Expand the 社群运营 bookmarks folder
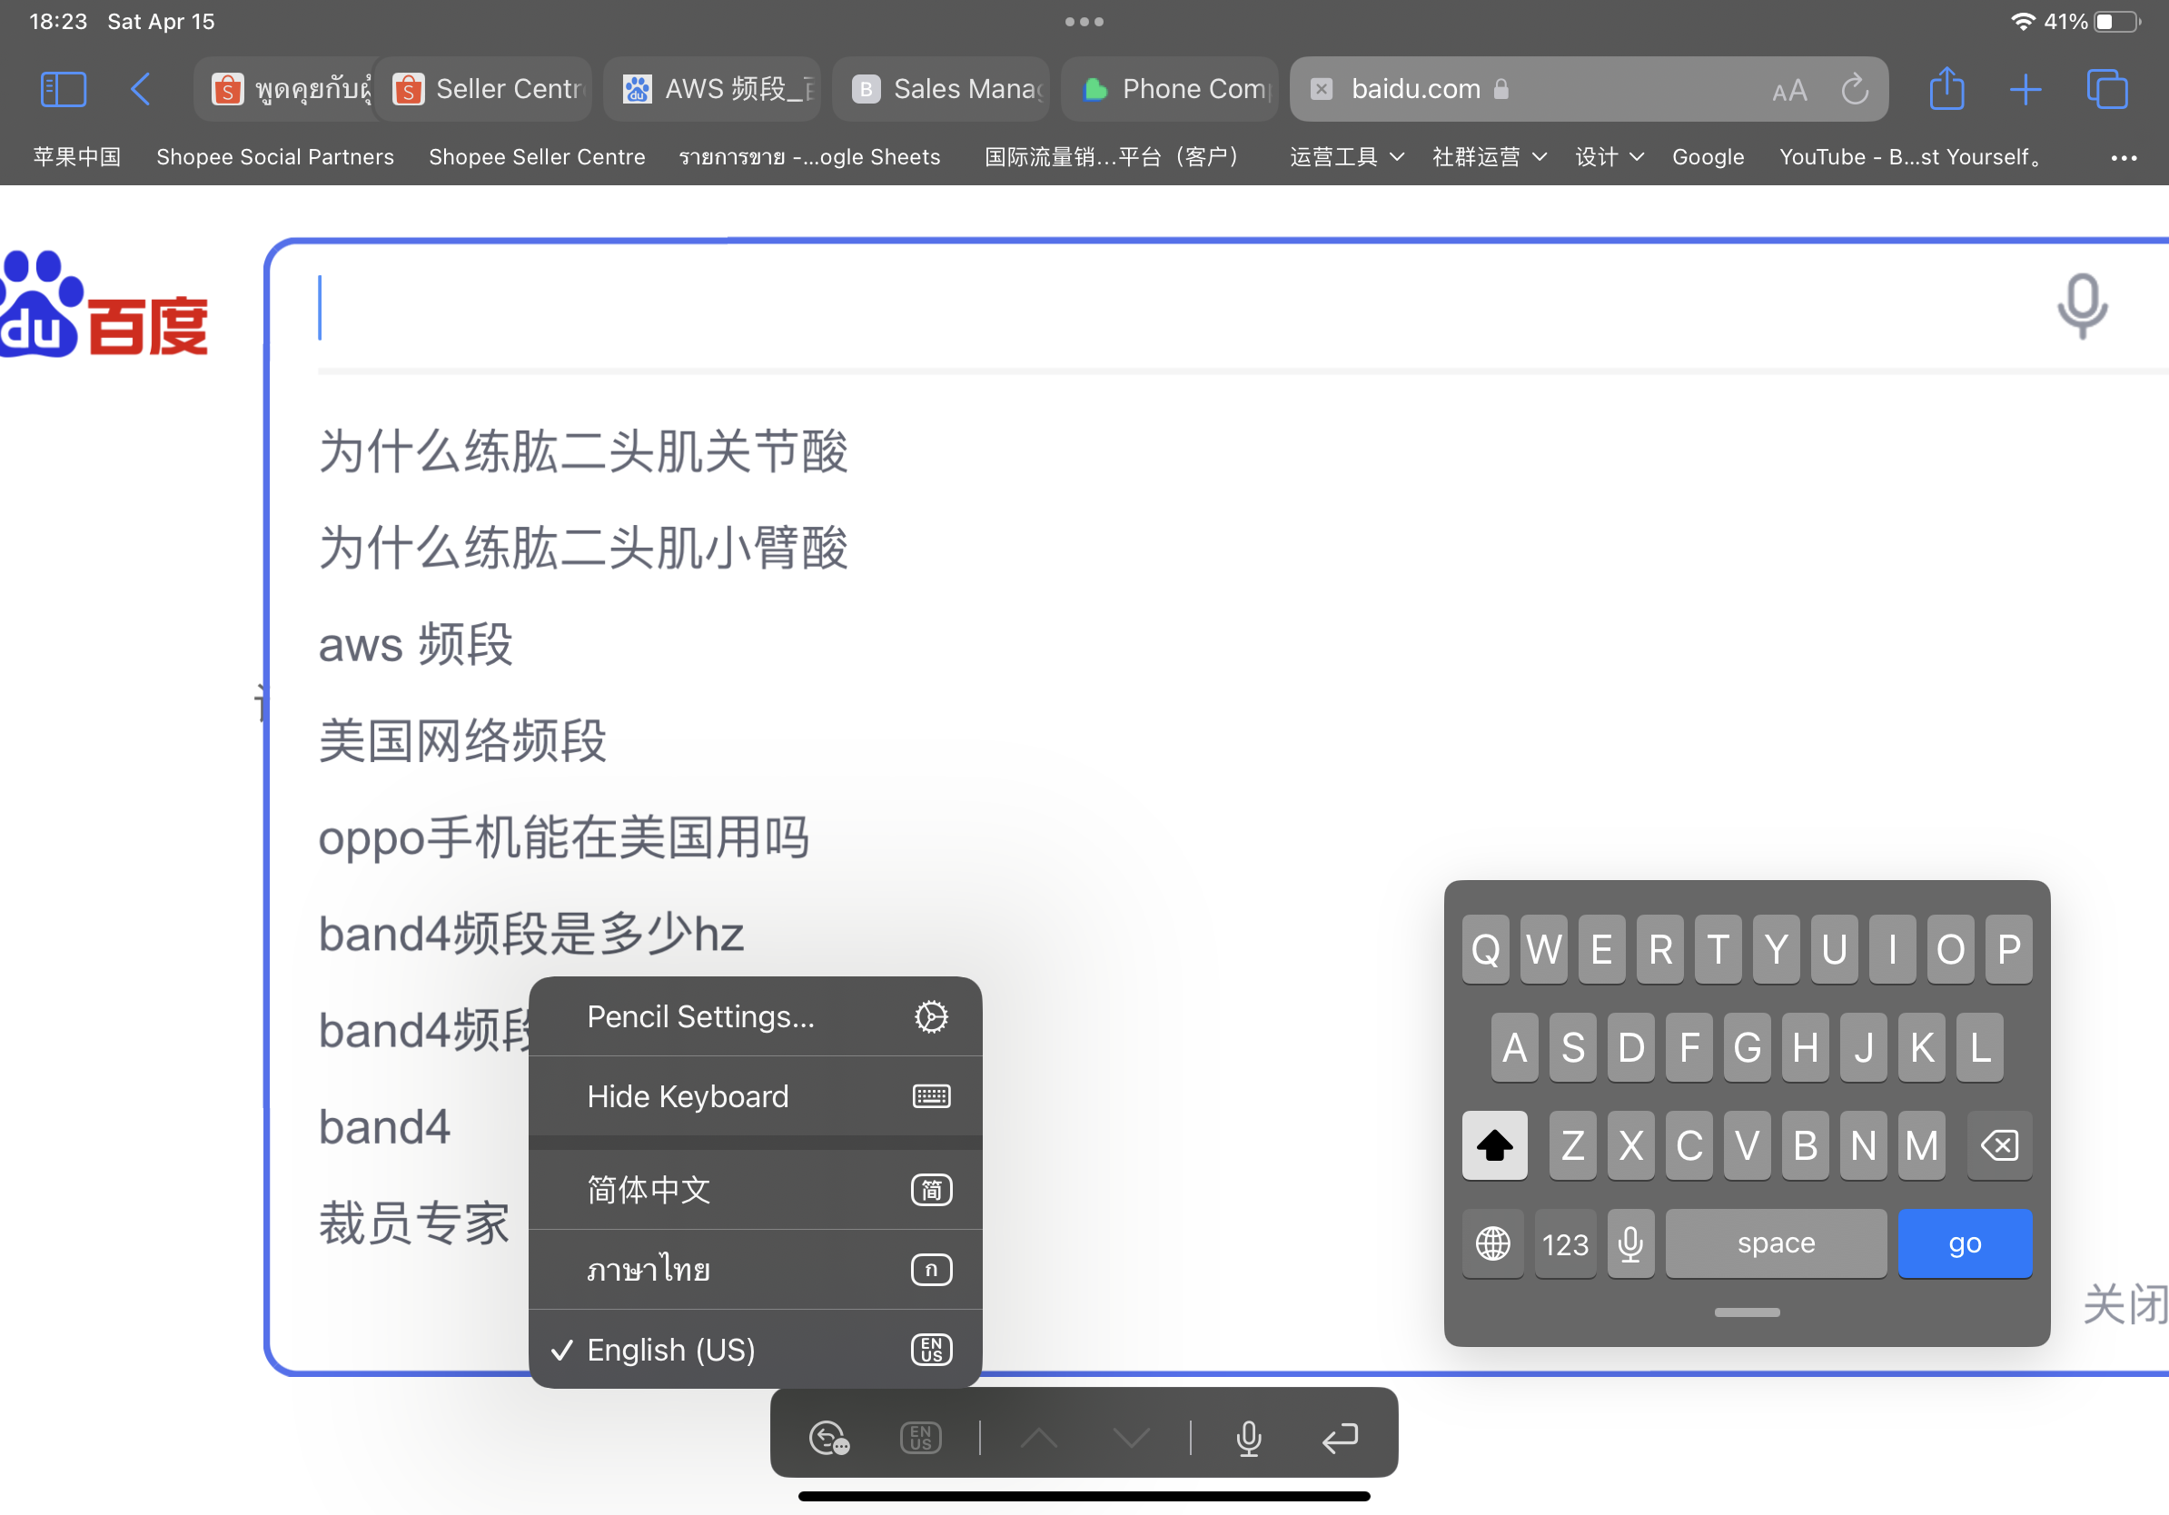The width and height of the screenshot is (2169, 1515). [x=1488, y=157]
